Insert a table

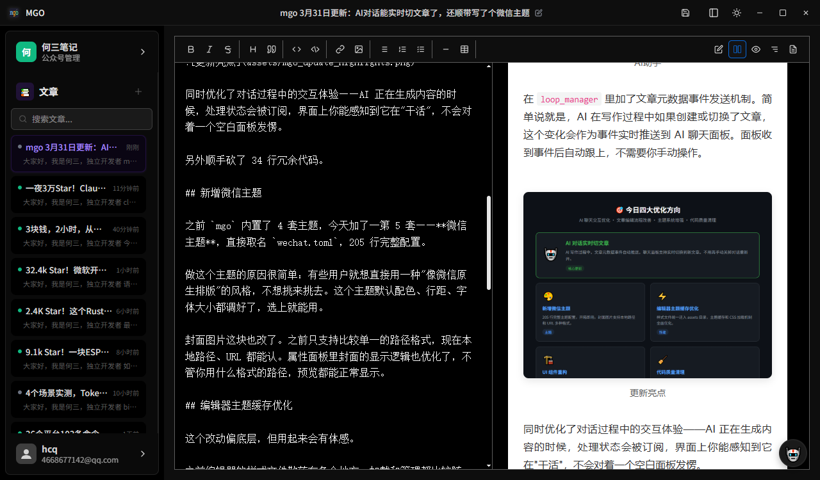464,49
